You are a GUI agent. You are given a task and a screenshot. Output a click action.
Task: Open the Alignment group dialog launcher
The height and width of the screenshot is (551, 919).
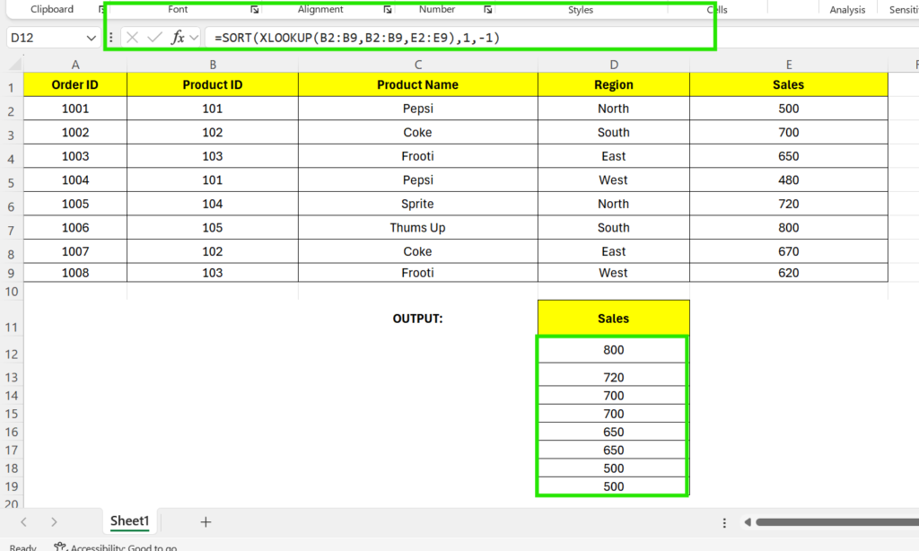click(388, 9)
